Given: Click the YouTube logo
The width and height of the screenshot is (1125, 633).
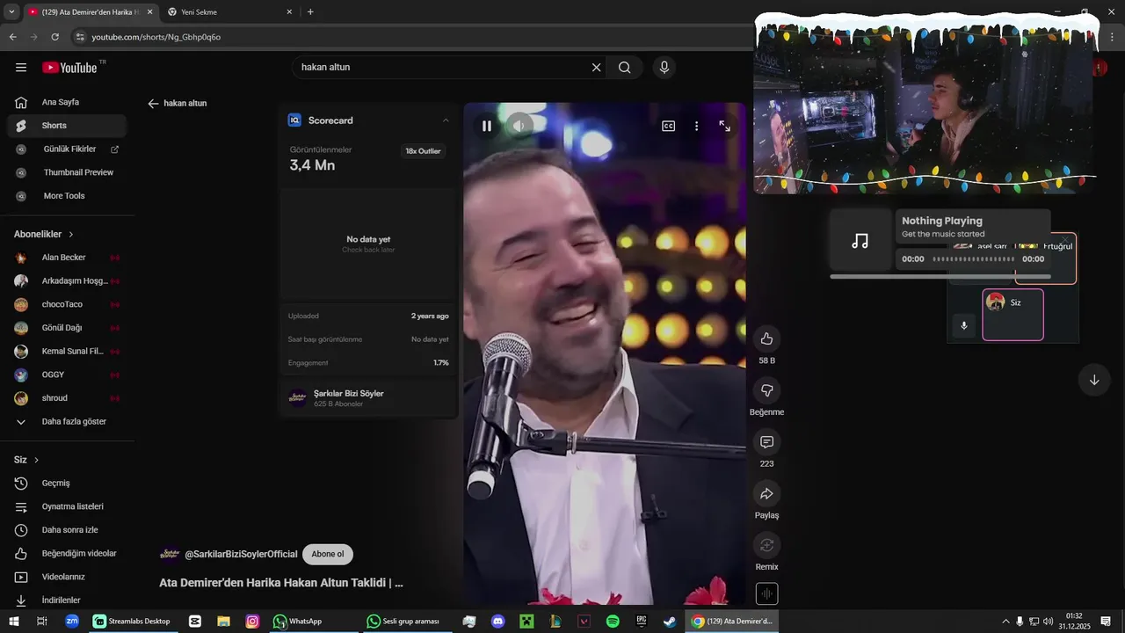Looking at the screenshot, I should [x=69, y=68].
